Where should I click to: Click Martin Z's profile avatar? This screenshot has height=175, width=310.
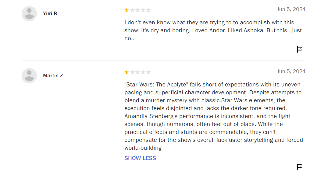pyautogui.click(x=29, y=76)
